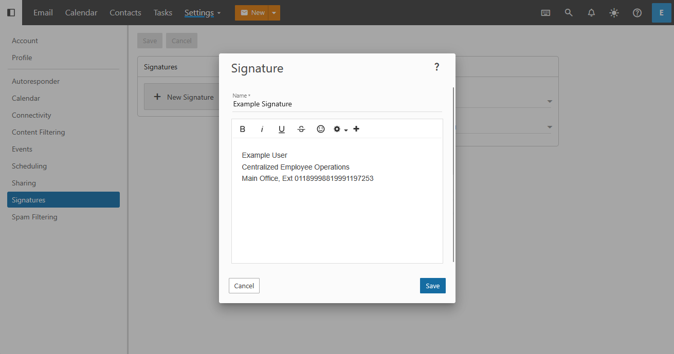Open the Signature dialog help question mark
Image resolution: width=674 pixels, height=354 pixels.
(x=436, y=67)
